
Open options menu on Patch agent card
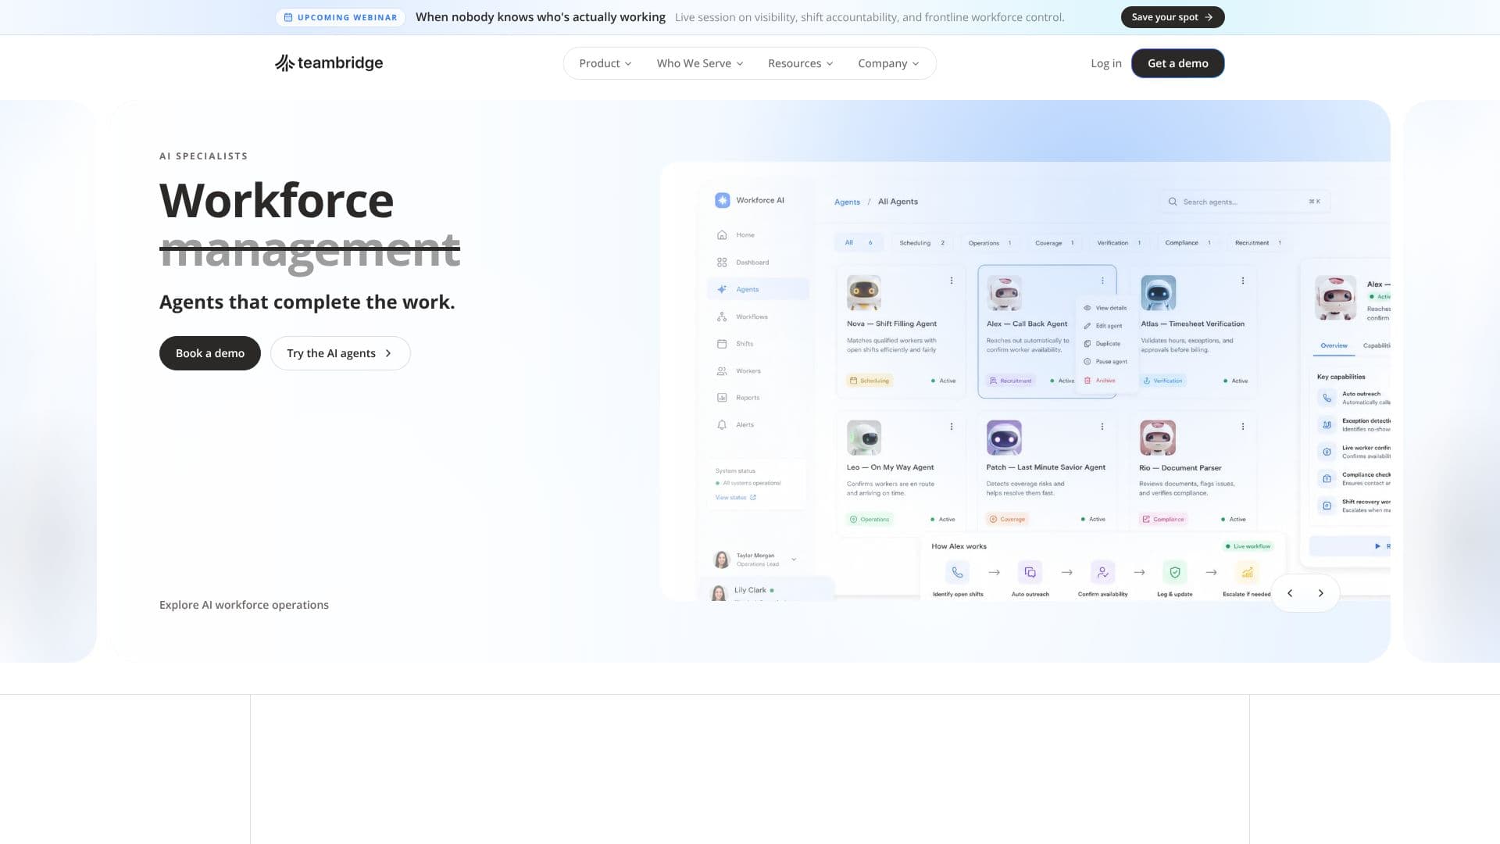point(1102,427)
